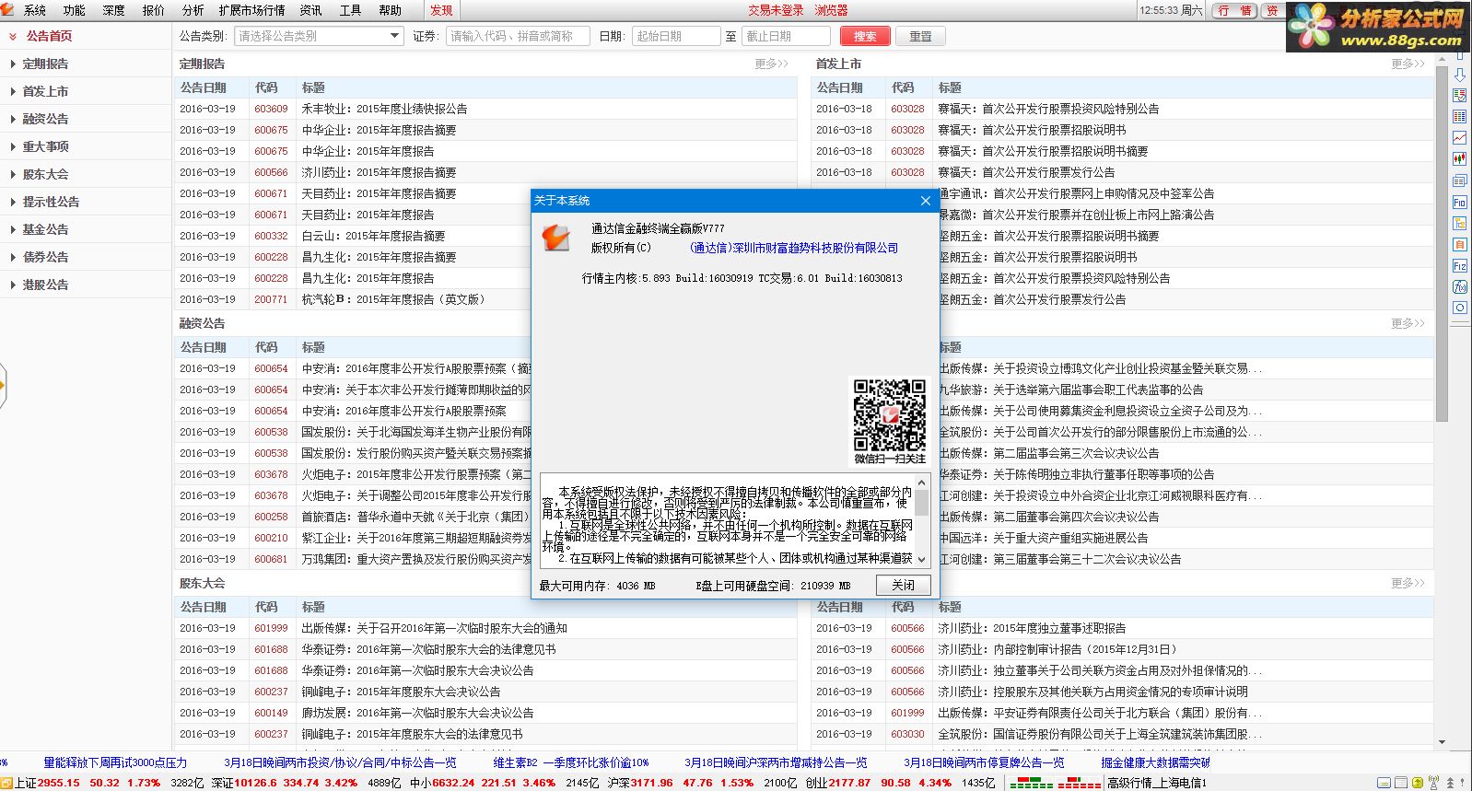This screenshot has width=1472, height=791.
Task: Click the down arrow icon in right toolbar
Action: coord(1460,75)
